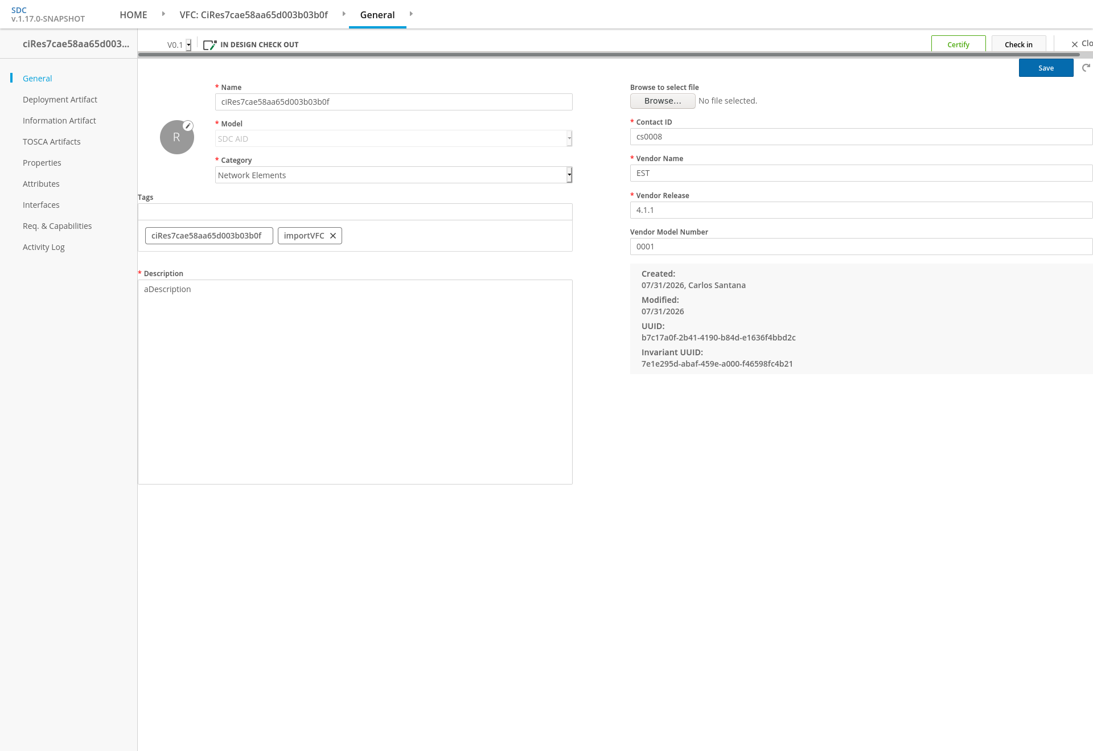Click the In Design Check Out lifecycle state icon
1093x751 pixels.
[x=210, y=44]
